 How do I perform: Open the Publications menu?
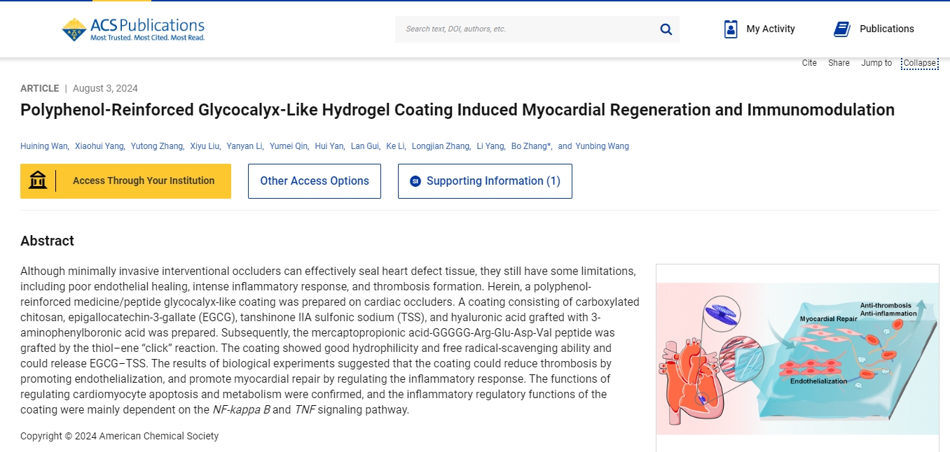click(x=874, y=29)
